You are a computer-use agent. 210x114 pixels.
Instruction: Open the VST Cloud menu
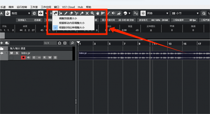point(69,7)
